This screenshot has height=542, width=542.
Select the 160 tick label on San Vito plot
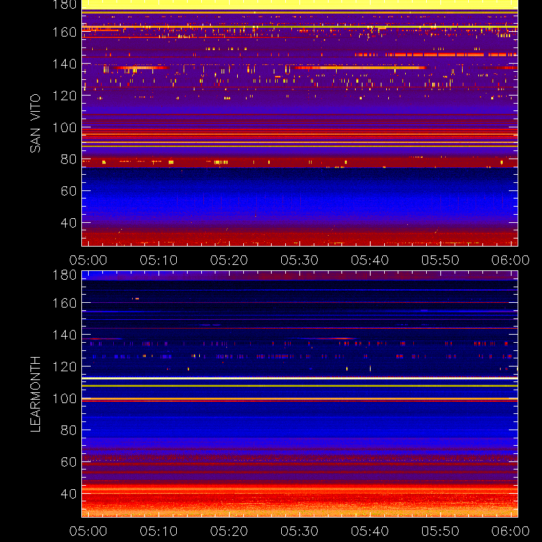tap(64, 32)
